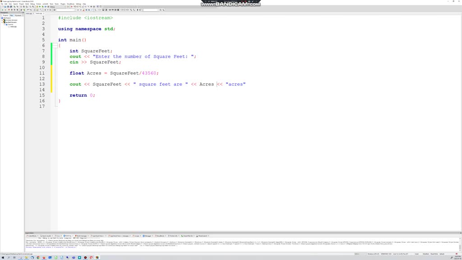Click the Build gear icon

click(37, 7)
